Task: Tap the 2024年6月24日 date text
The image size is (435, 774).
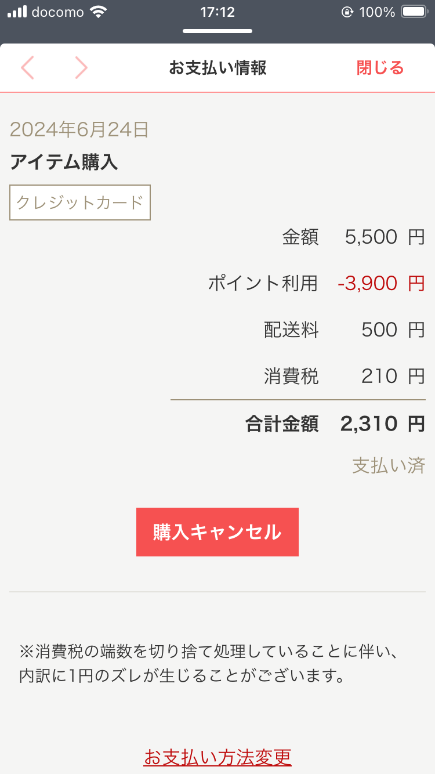Action: point(79,129)
